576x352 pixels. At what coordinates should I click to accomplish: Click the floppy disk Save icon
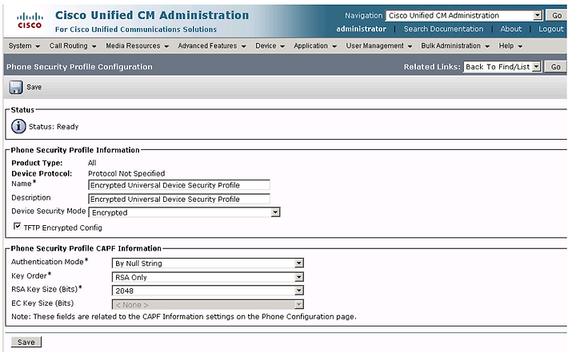[x=16, y=87]
